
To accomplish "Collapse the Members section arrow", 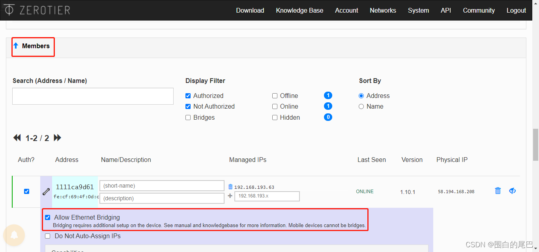I will (x=16, y=46).
